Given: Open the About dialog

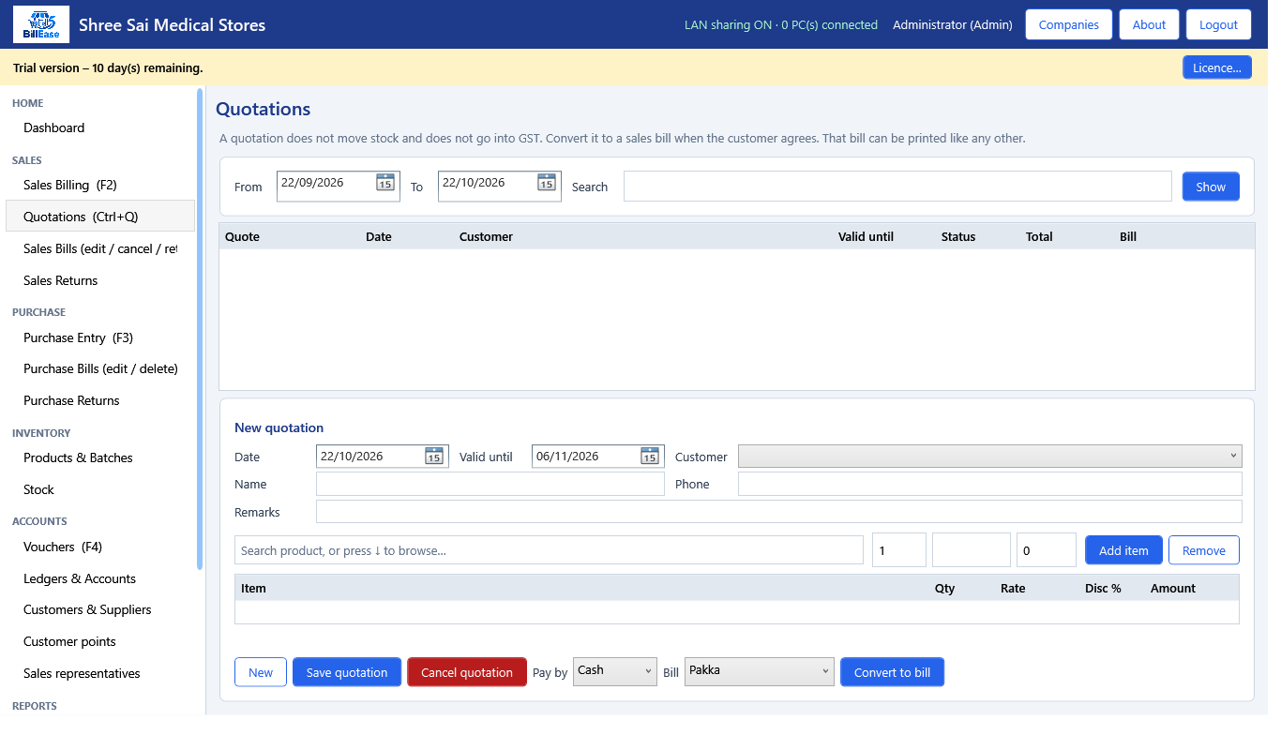Looking at the screenshot, I should click(1149, 24).
